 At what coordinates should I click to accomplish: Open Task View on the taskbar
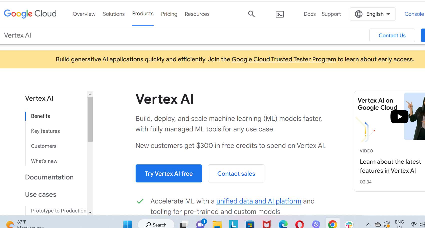click(x=184, y=224)
